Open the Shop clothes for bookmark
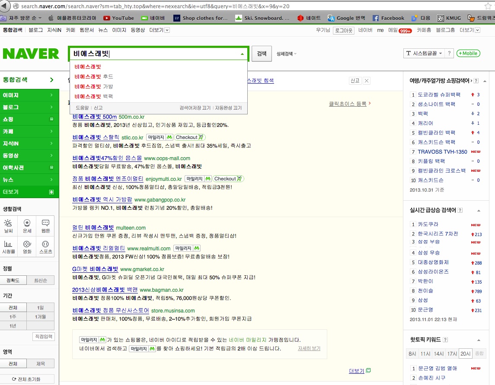This screenshot has width=495, height=385. coord(201,18)
